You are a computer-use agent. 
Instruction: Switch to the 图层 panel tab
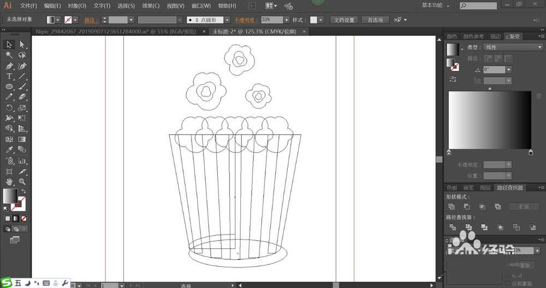485,188
